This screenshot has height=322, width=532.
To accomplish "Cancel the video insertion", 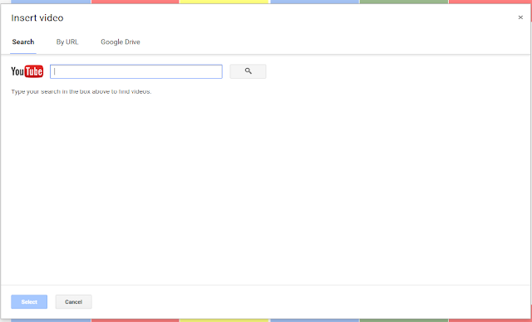I will pos(74,302).
